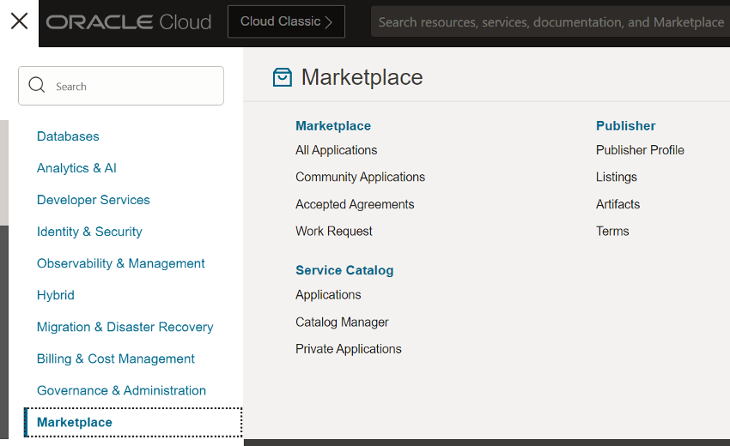Open Migration & Disaster Recovery category
This screenshot has height=446, width=730.
click(125, 327)
